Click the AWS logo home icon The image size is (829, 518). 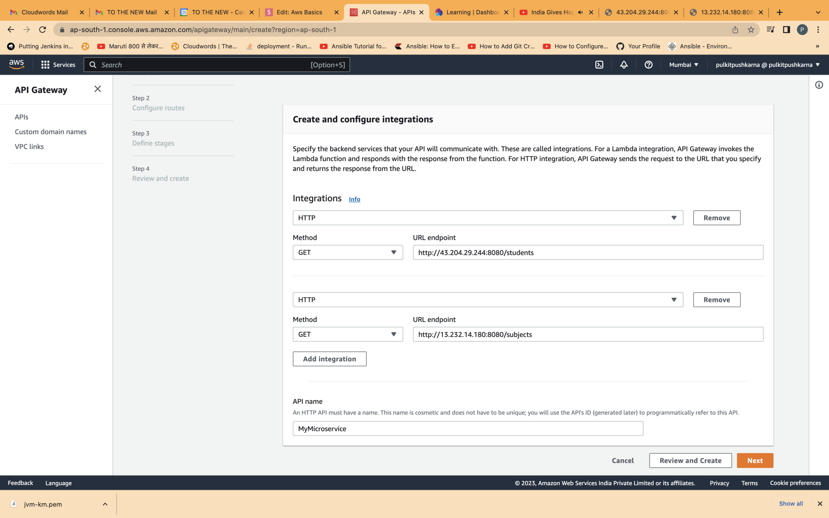point(17,64)
